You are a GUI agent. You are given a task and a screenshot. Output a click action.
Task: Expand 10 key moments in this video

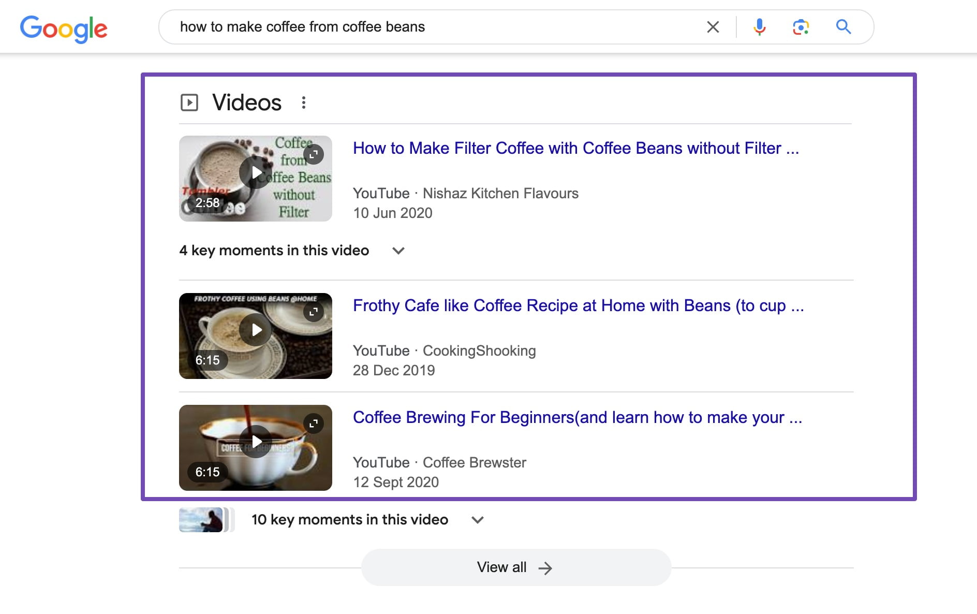pyautogui.click(x=477, y=520)
